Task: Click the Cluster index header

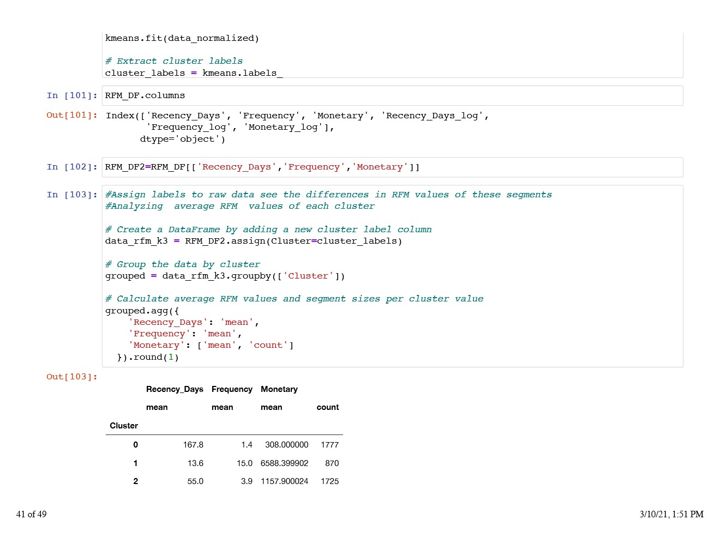Action: [x=124, y=426]
